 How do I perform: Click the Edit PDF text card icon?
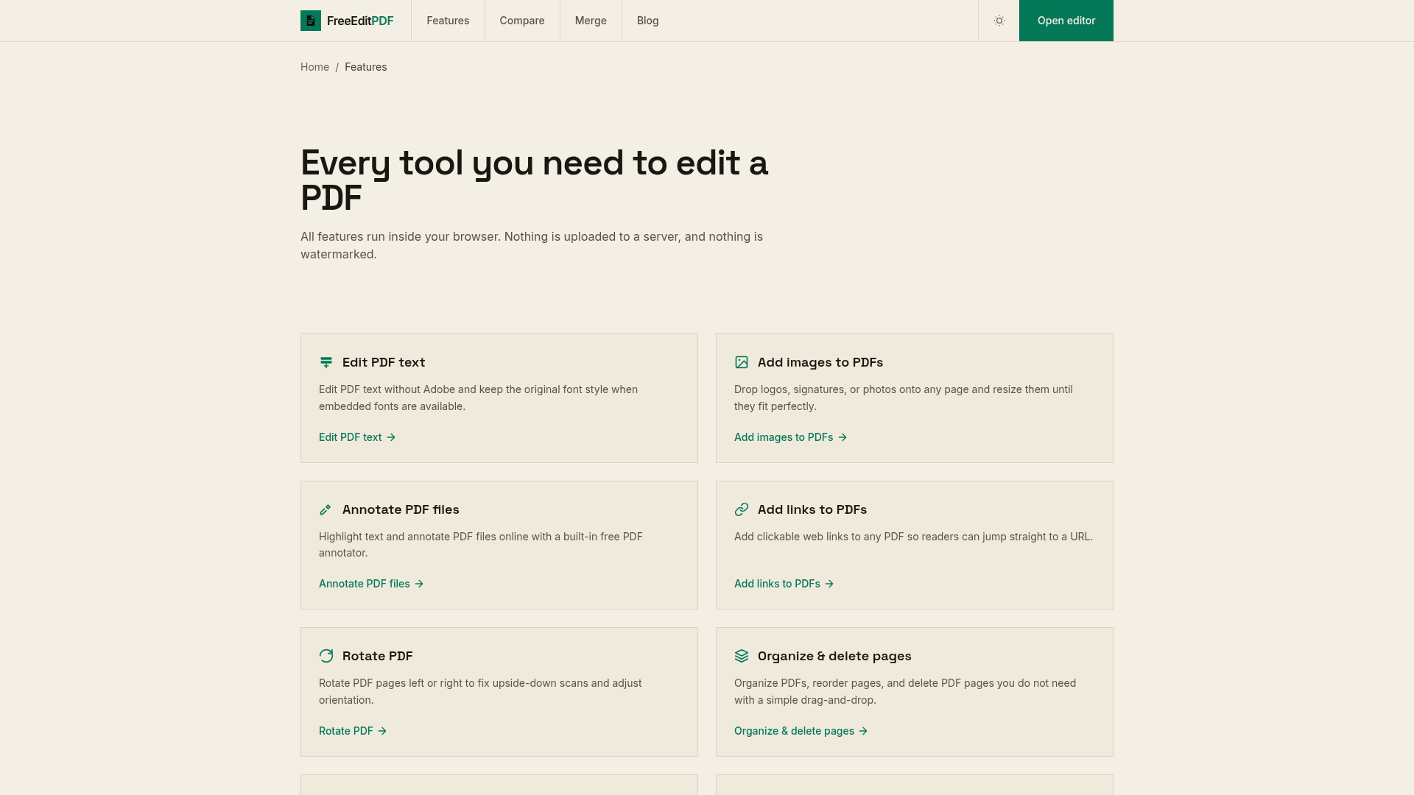click(326, 362)
